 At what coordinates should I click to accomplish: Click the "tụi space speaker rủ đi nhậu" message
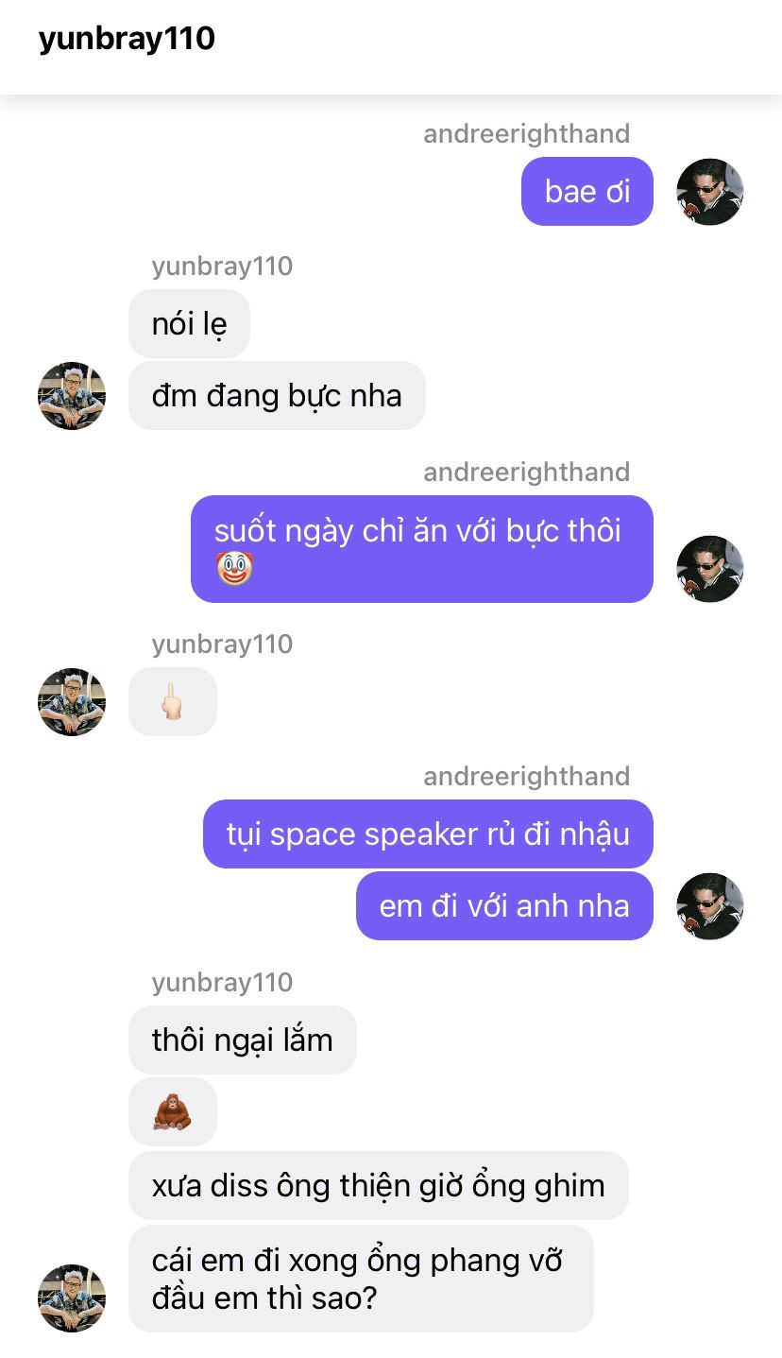click(x=428, y=834)
